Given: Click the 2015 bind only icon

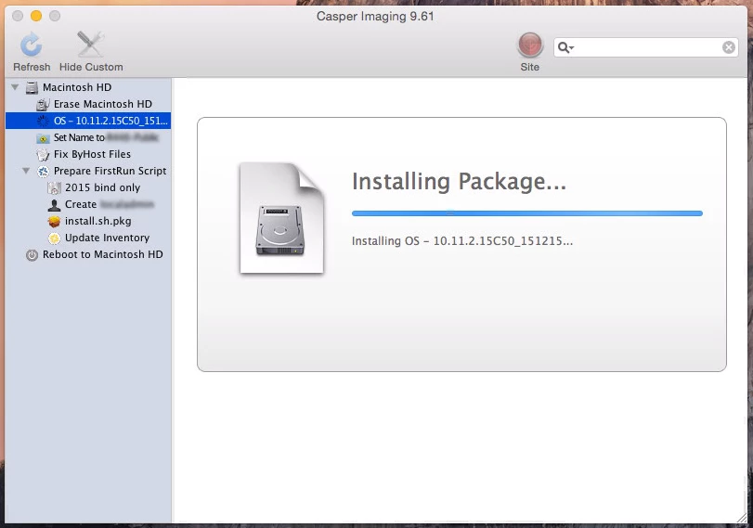Looking at the screenshot, I should [x=54, y=187].
